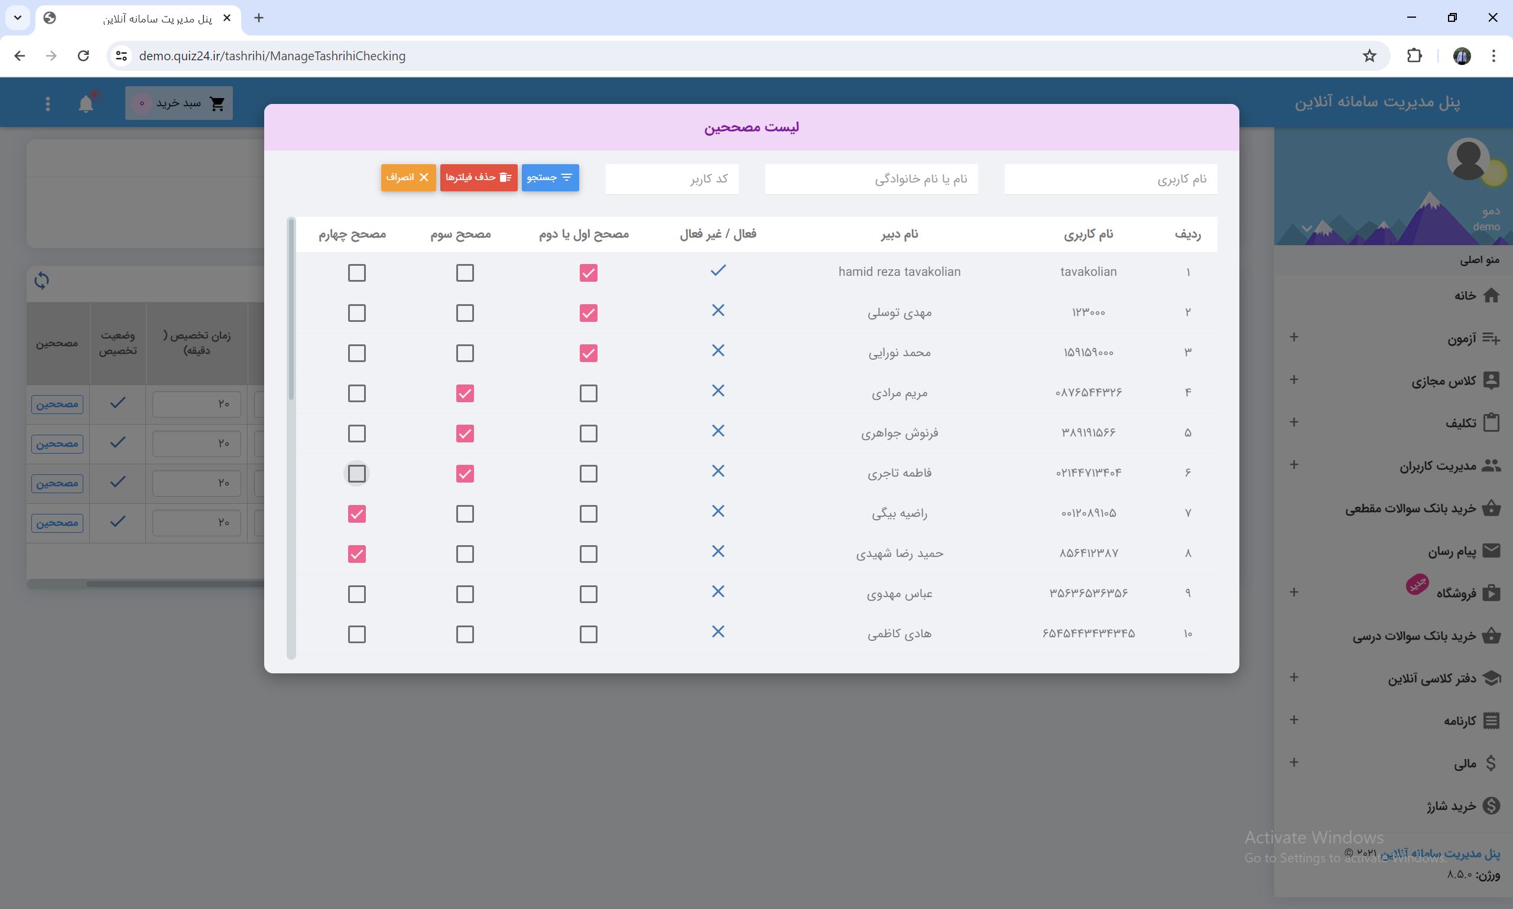This screenshot has width=1513, height=909.
Task: Open the shopping cart سبد خرید
Action: point(179,103)
